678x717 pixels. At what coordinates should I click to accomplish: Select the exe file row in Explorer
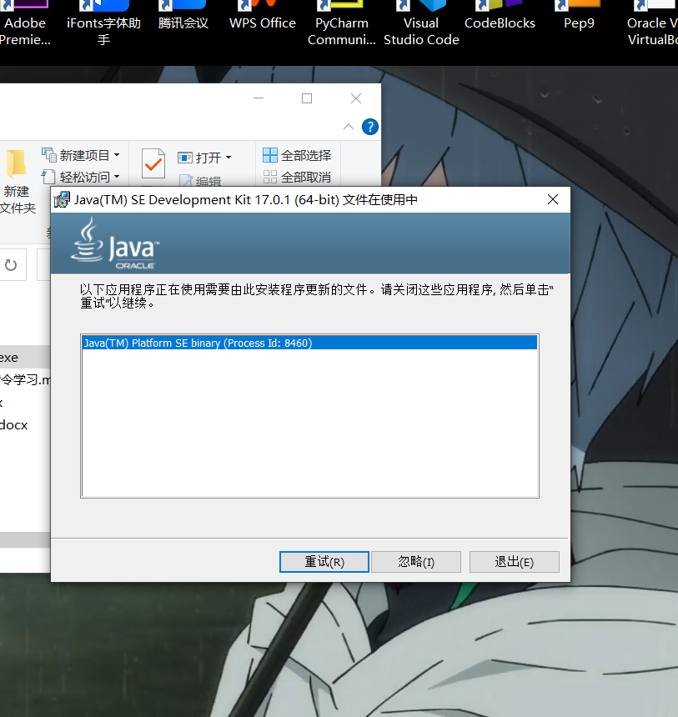[25, 357]
